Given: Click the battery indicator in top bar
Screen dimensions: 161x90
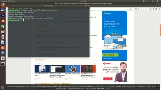Looking at the screenshot, I should pos(157,1).
